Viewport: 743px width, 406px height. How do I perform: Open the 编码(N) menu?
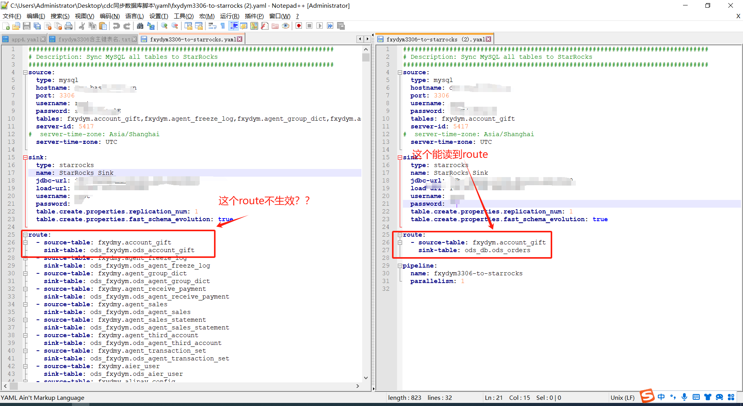(x=110, y=16)
